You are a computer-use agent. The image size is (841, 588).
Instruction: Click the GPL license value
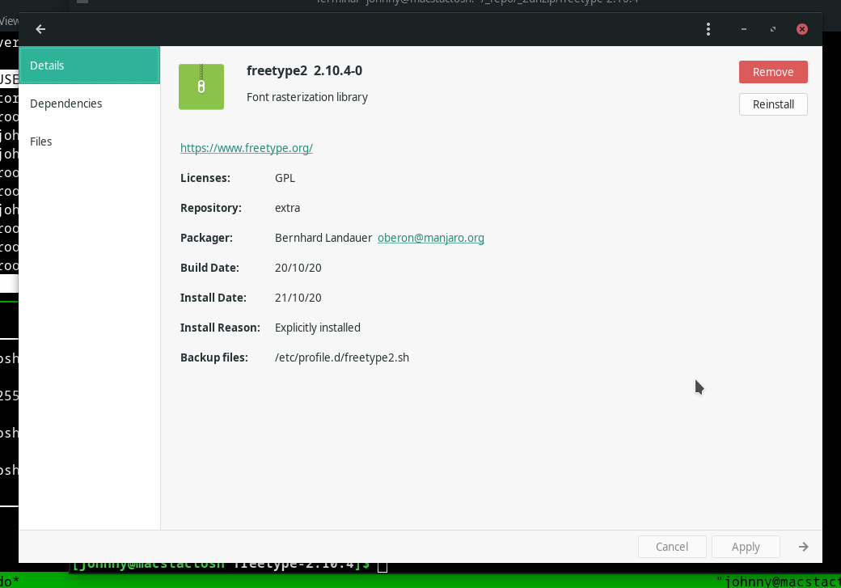pyautogui.click(x=285, y=178)
